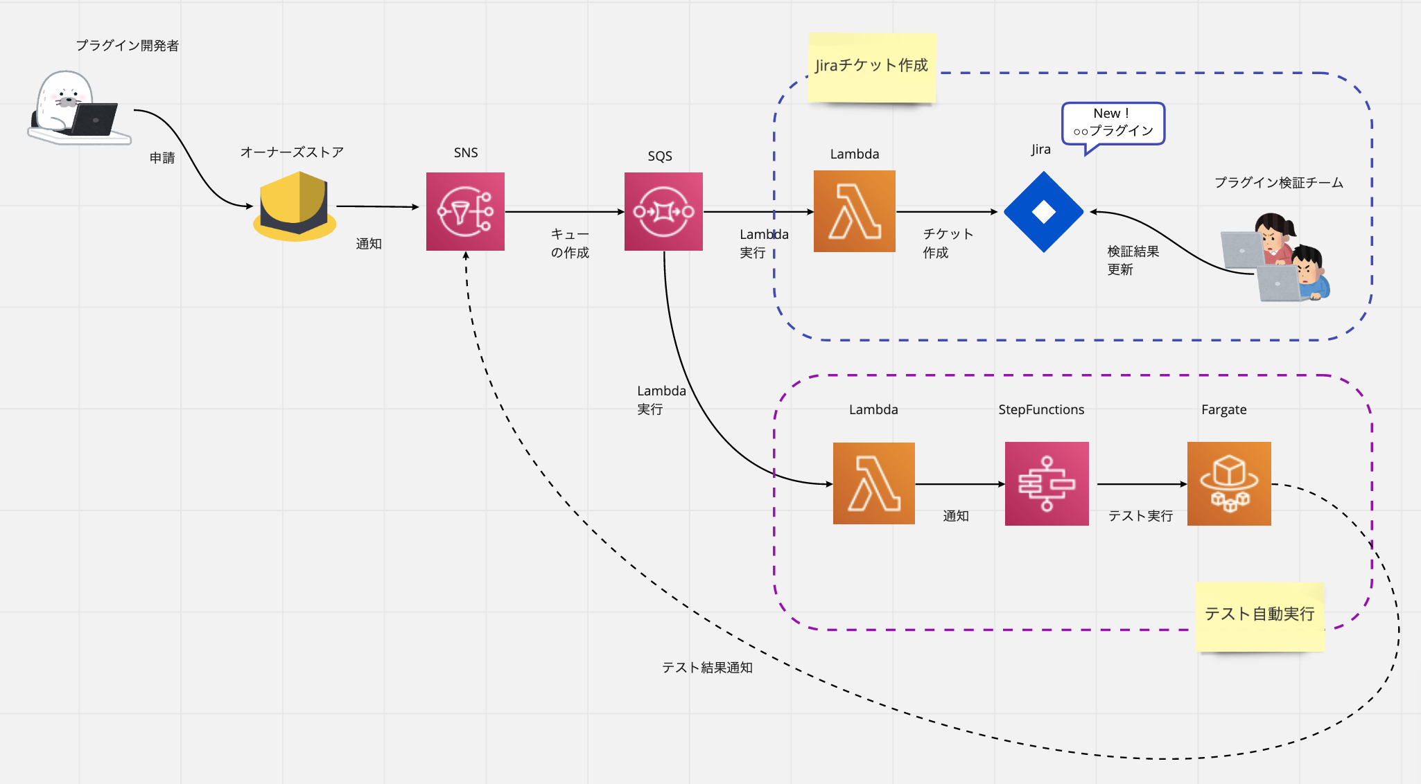
Task: Click the テスト自動実行 sticky note
Action: [x=1259, y=616]
